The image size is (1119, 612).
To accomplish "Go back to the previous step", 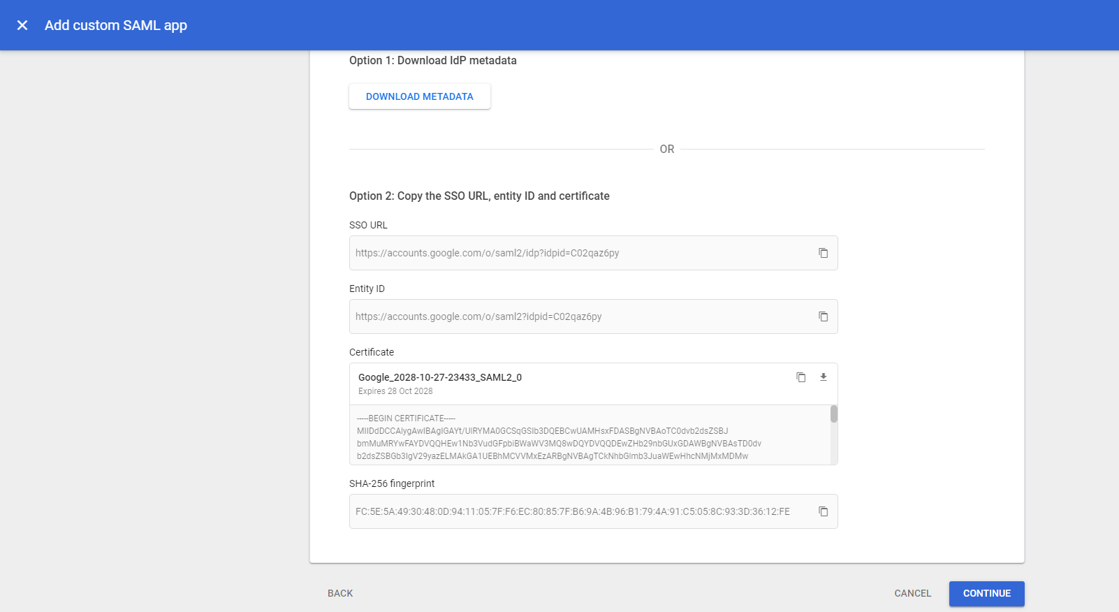I will (340, 593).
